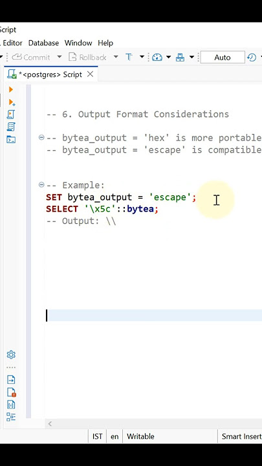The width and height of the screenshot is (262, 466).
Task: Open SQL console terminal icon
Action: tap(11, 139)
